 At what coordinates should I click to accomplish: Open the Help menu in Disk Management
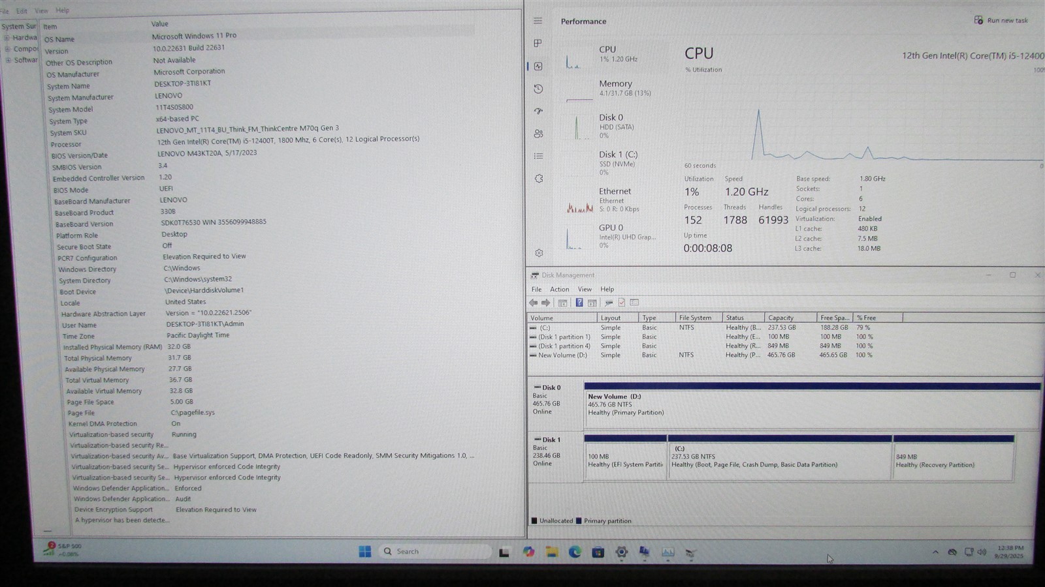607,290
